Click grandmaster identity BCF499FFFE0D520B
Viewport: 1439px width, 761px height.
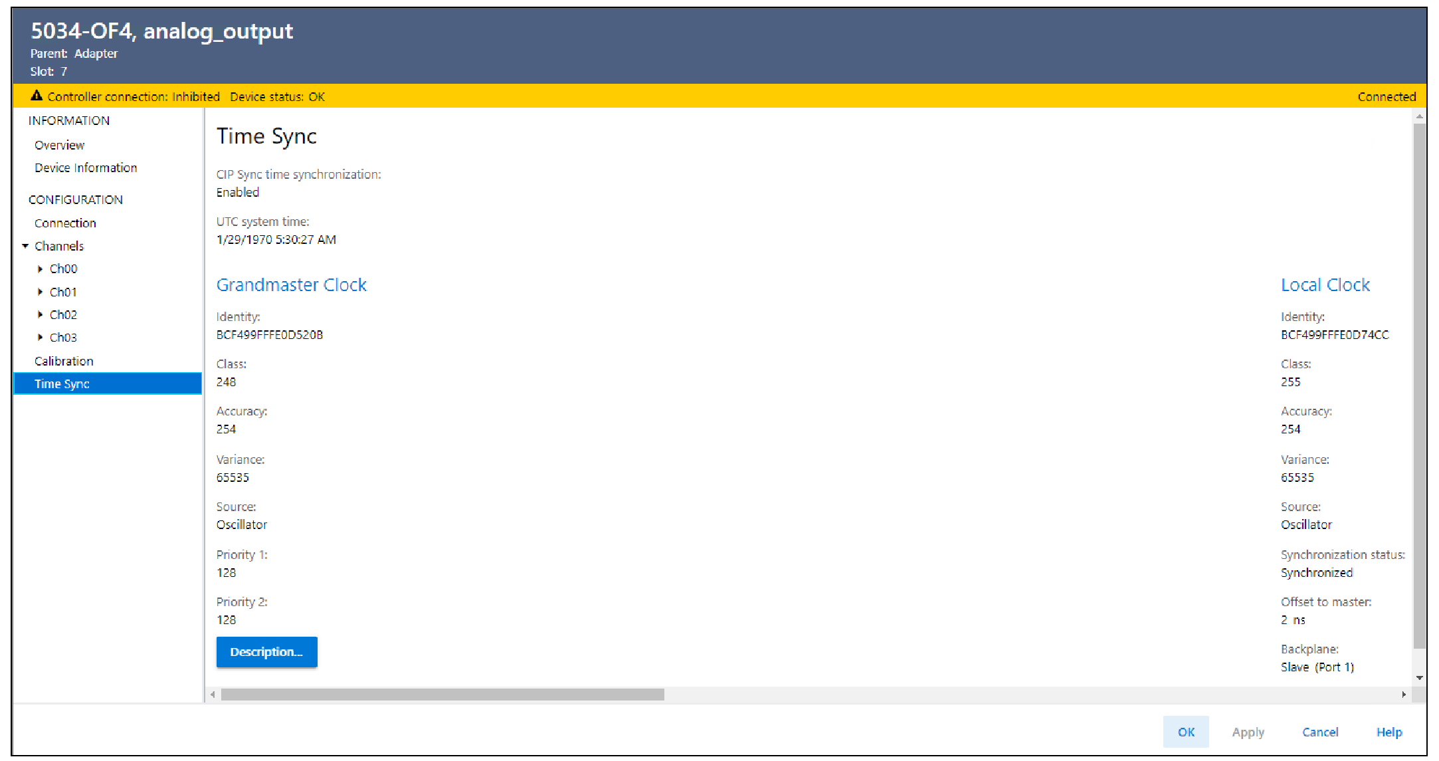point(270,335)
